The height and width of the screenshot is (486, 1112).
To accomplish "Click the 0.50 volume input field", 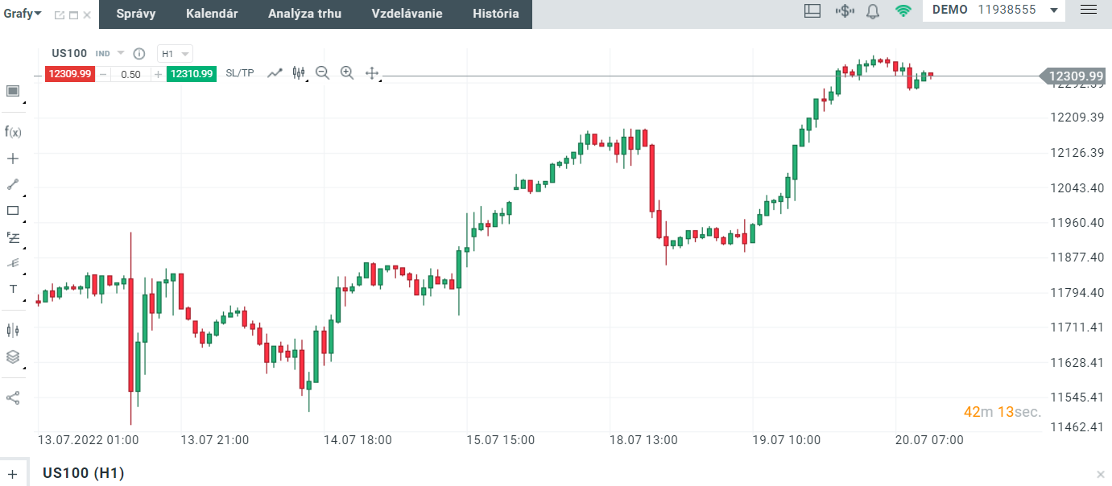I will click(130, 74).
